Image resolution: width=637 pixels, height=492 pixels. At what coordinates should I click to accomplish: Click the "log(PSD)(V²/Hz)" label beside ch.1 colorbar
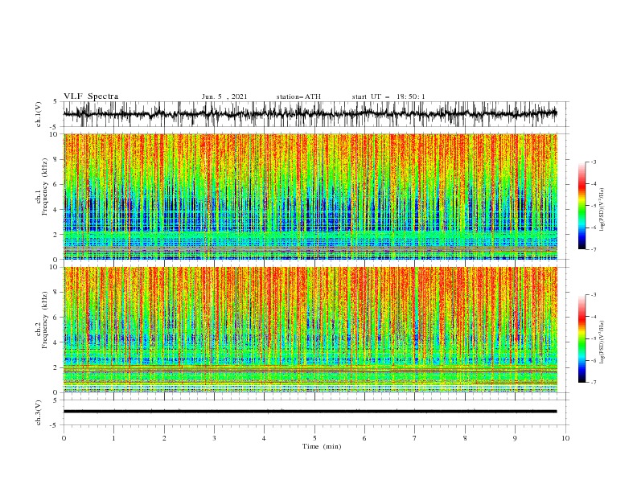pos(602,210)
